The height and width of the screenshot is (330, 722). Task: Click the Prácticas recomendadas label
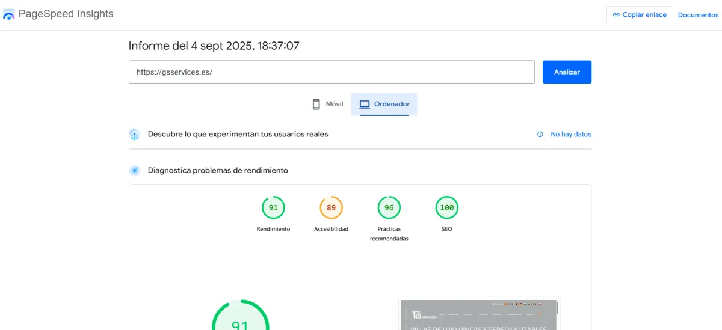click(x=389, y=234)
